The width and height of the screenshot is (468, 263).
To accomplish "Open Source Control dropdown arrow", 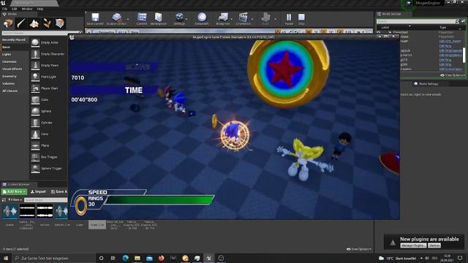I will (128, 19).
